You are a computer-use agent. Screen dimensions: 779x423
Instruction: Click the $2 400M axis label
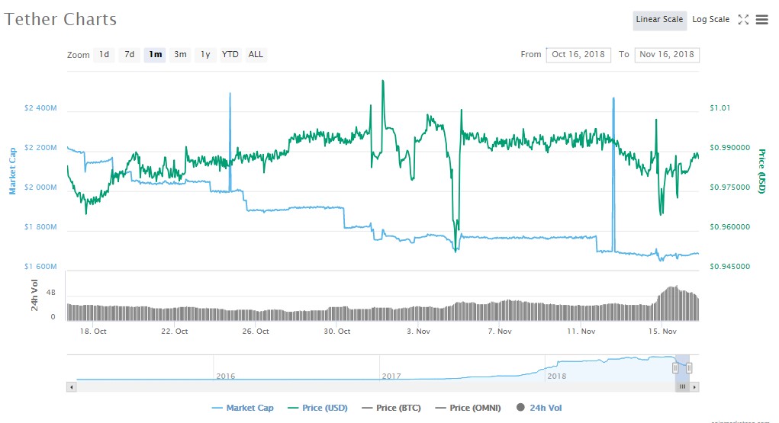coord(40,108)
